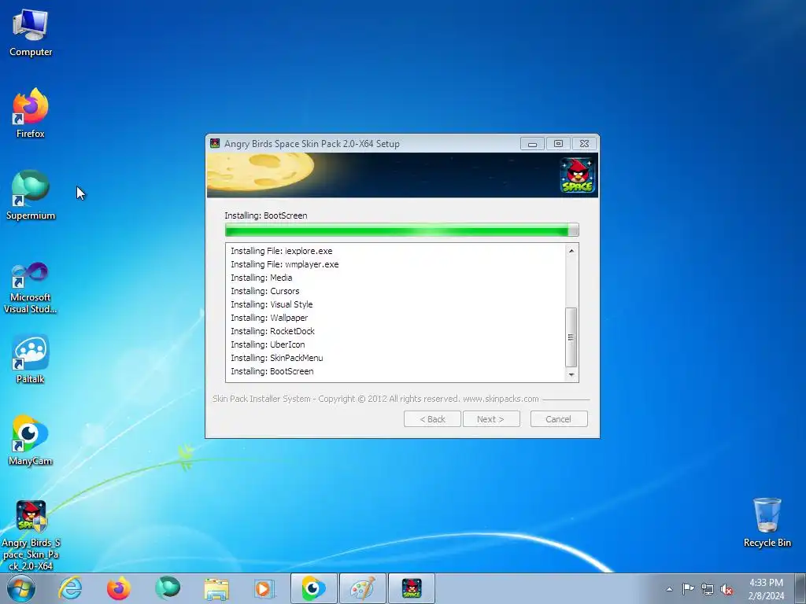The width and height of the screenshot is (806, 604).
Task: Launch Internet Explorer from the taskbar
Action: click(x=70, y=588)
